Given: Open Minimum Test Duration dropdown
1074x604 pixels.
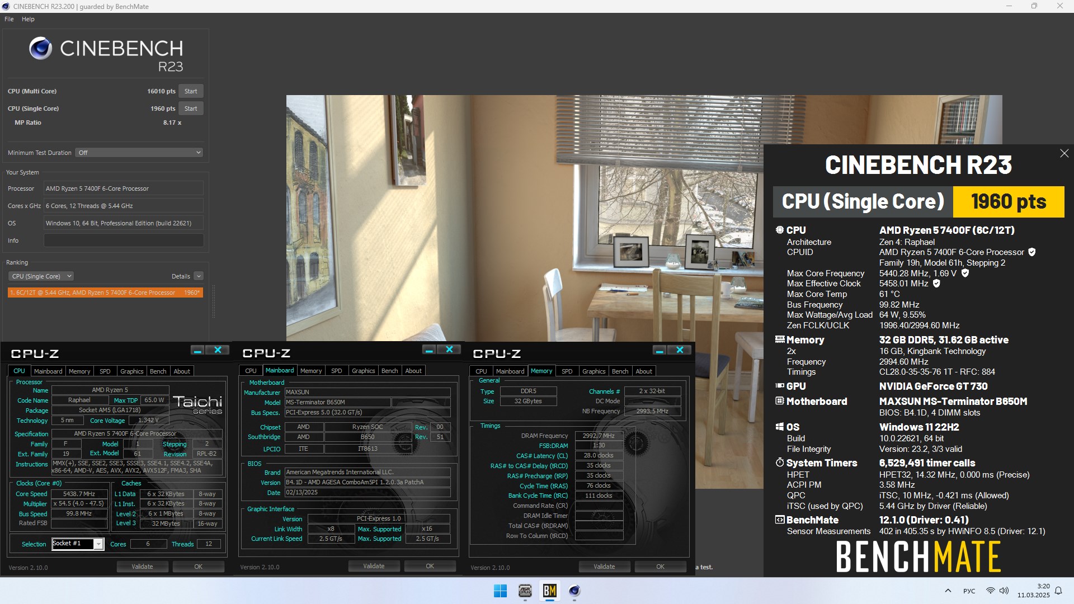Looking at the screenshot, I should [x=139, y=153].
